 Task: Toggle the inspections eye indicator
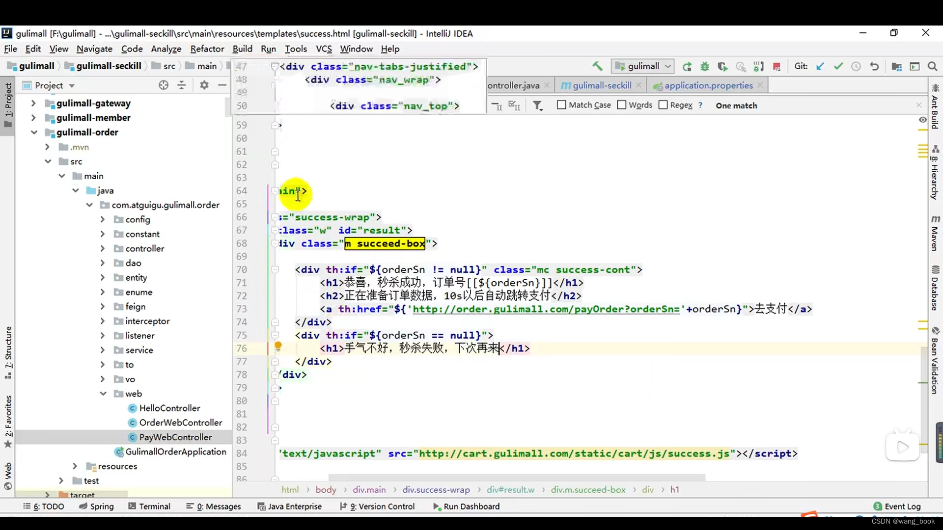point(922,120)
